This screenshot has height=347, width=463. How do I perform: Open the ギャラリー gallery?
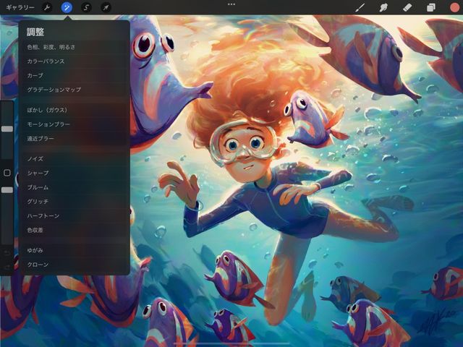(20, 7)
